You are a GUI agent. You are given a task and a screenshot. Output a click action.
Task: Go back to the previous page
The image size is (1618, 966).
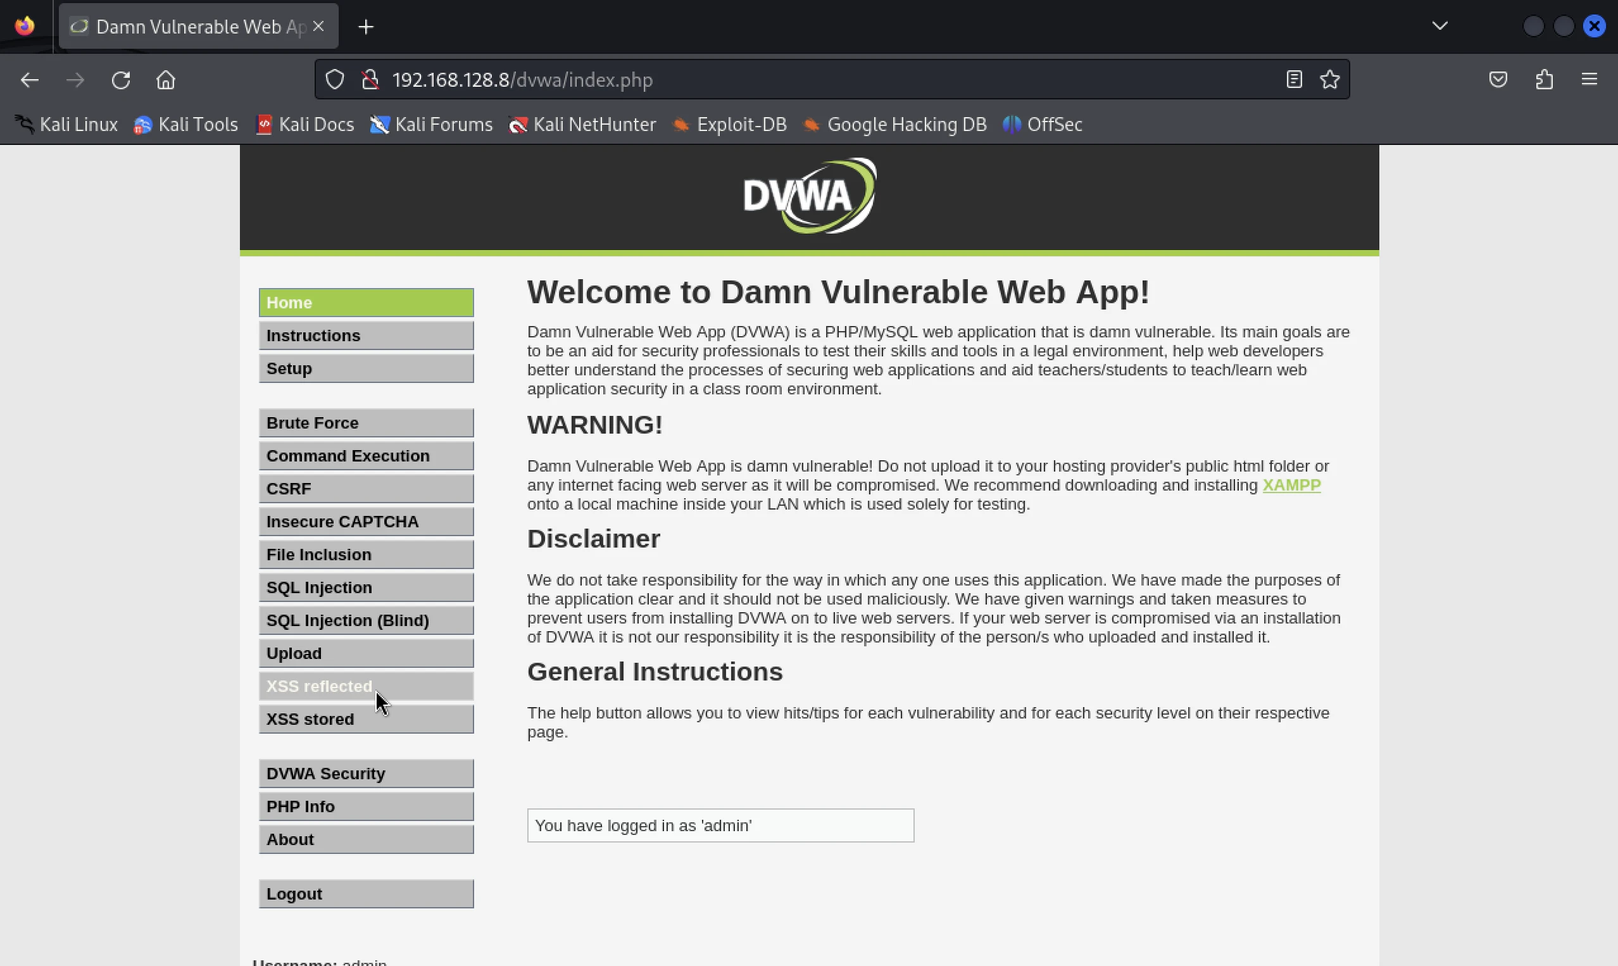pos(30,80)
